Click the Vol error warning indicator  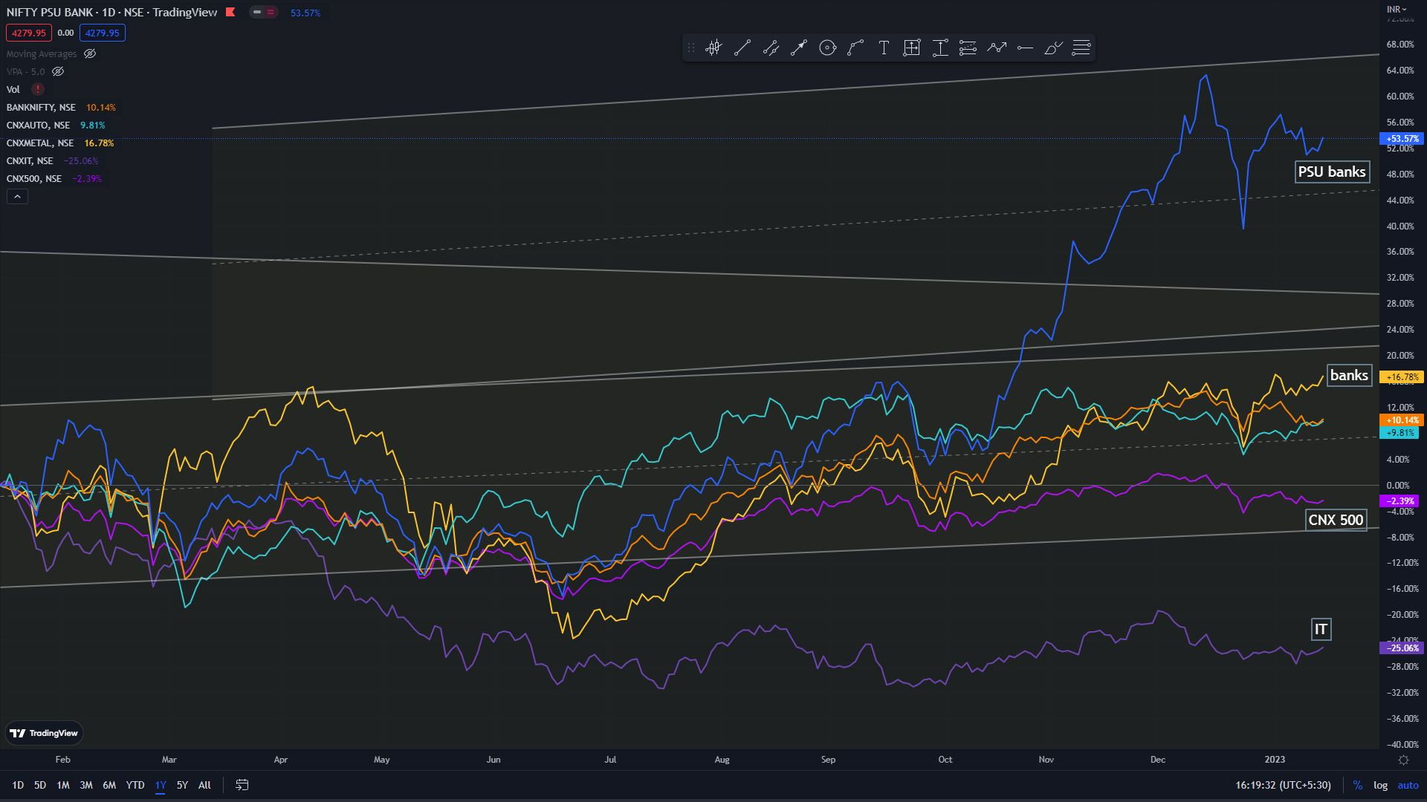click(37, 88)
